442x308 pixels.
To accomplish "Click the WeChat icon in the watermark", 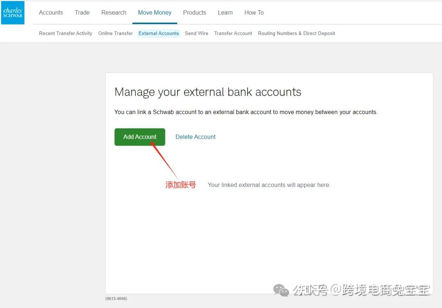I will point(281,290).
